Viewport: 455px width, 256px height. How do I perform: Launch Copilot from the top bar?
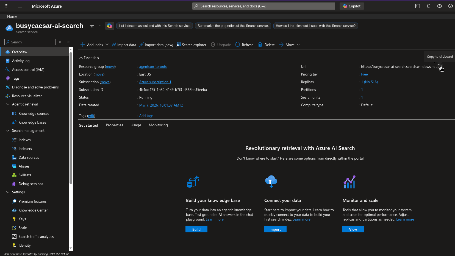pyautogui.click(x=352, y=6)
